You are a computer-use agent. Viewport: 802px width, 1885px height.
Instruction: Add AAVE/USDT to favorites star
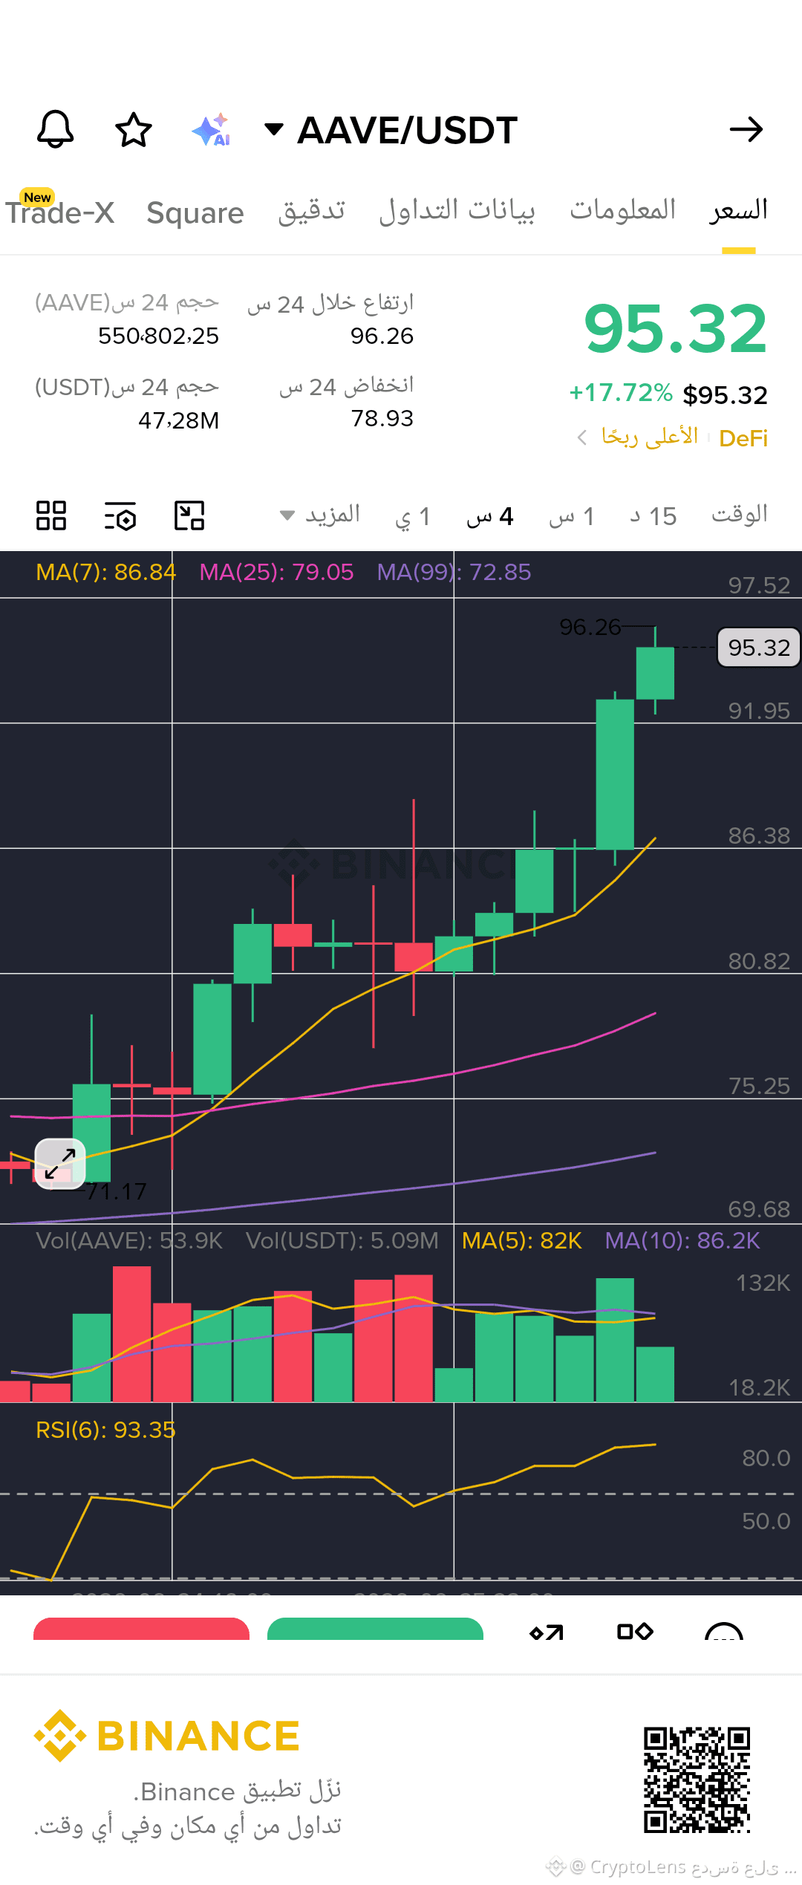[x=134, y=130]
